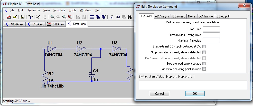This screenshot has height=106, width=253.
Task: Click the OK button
Action: [195, 94]
